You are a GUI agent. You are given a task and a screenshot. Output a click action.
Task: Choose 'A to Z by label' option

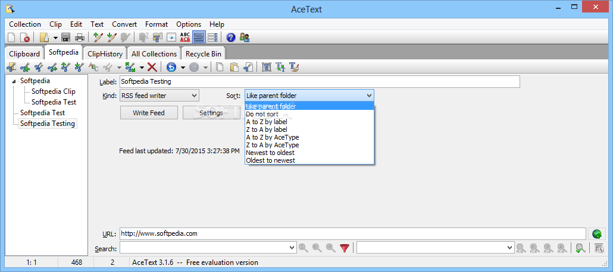(x=309, y=122)
